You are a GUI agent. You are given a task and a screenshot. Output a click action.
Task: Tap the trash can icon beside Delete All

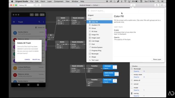[x=36, y=27]
